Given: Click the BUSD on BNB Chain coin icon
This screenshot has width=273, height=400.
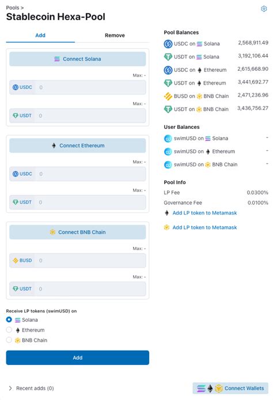Looking at the screenshot, I should tap(168, 96).
